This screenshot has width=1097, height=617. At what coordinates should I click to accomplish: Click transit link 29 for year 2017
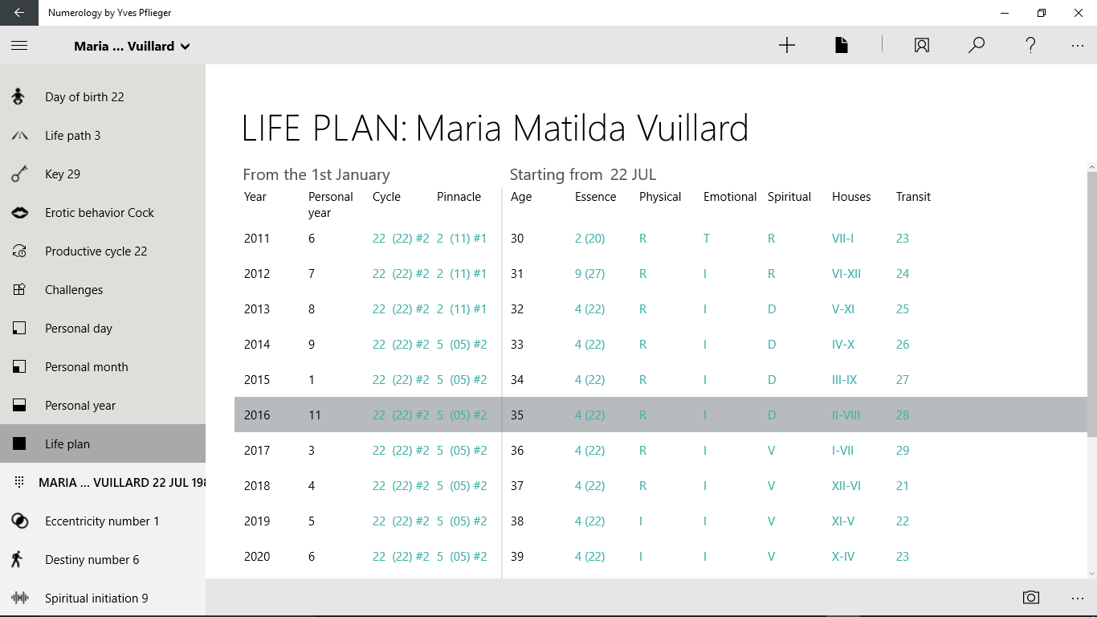click(x=903, y=451)
